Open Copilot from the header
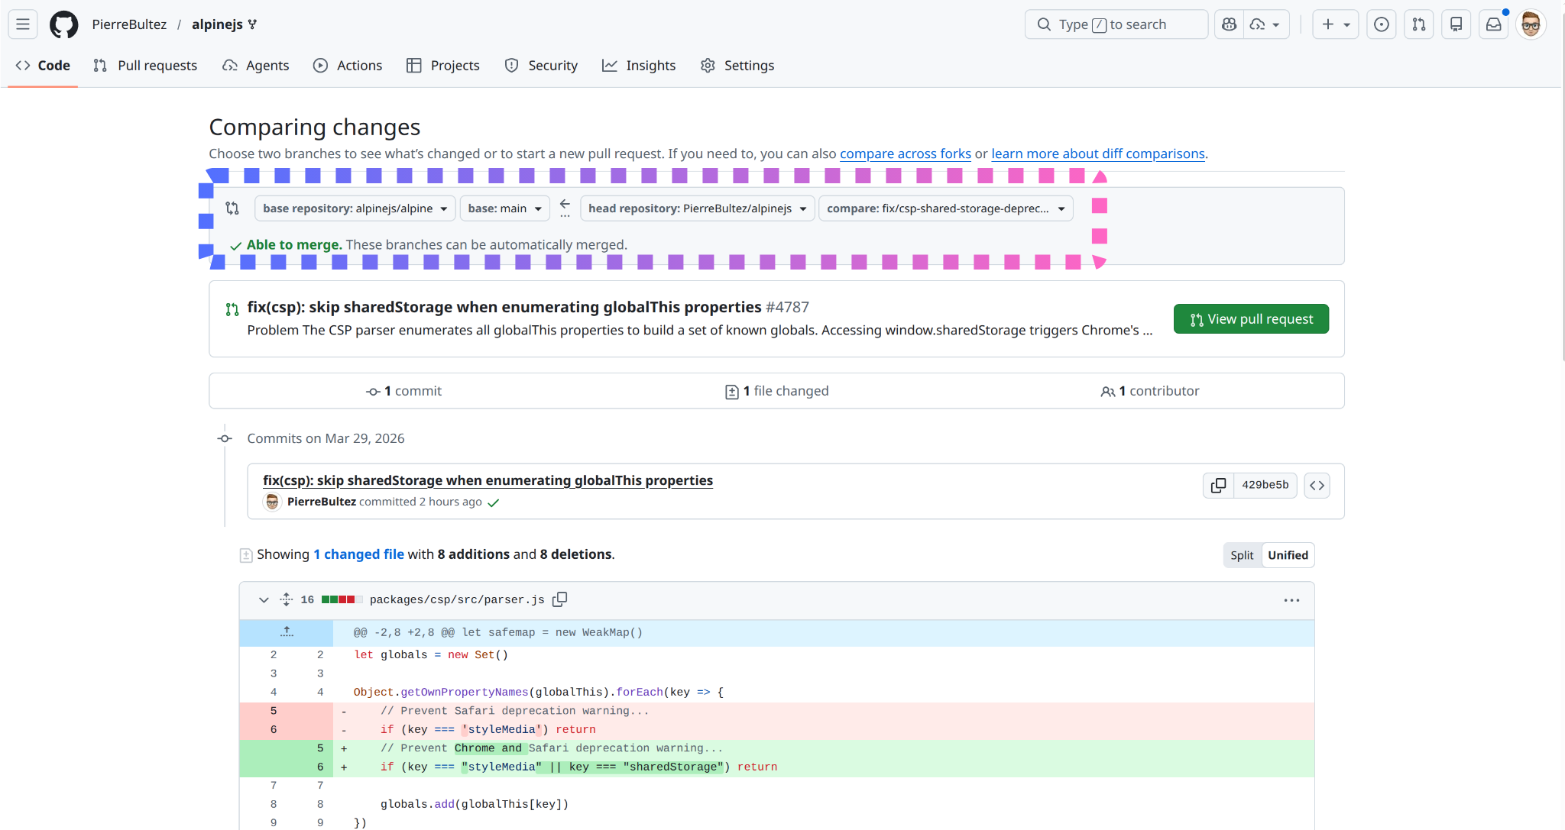 (1229, 24)
